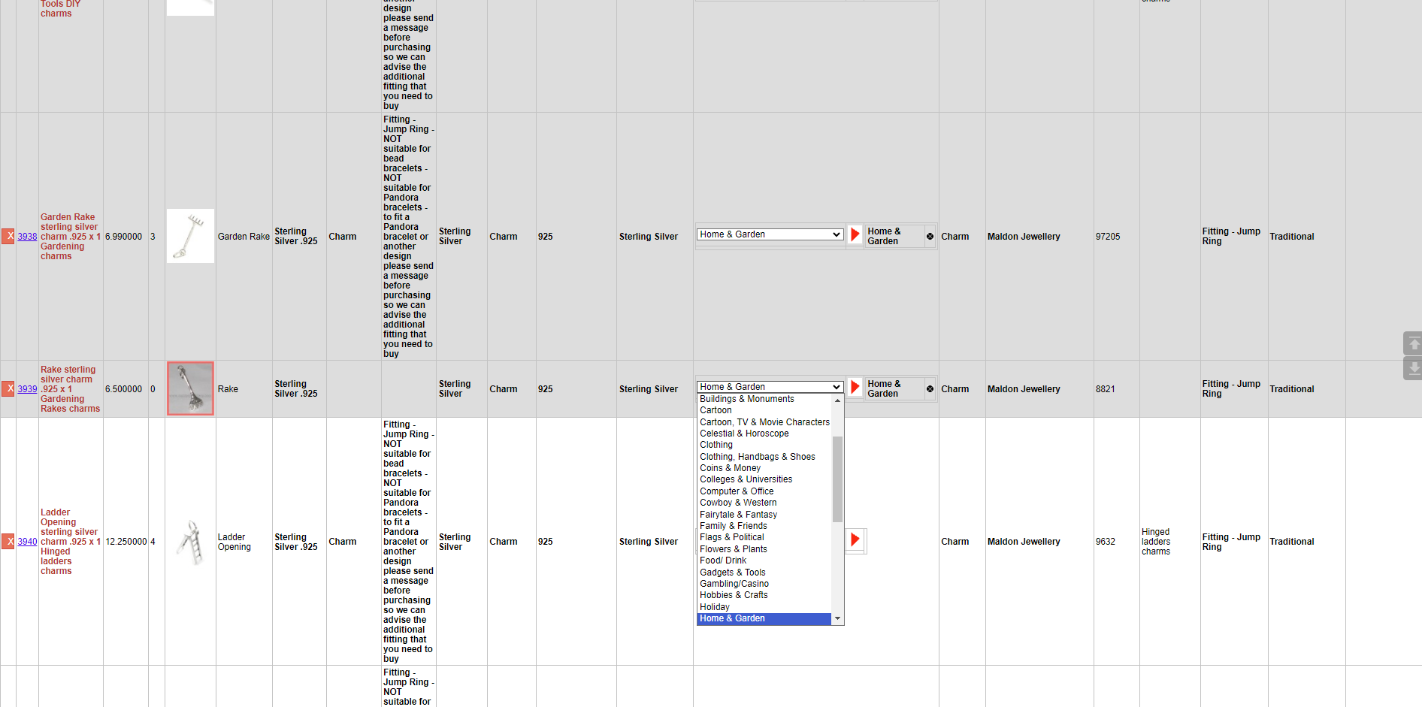
Task: Click the short name cell 'Ladder Opening'
Action: 234,542
